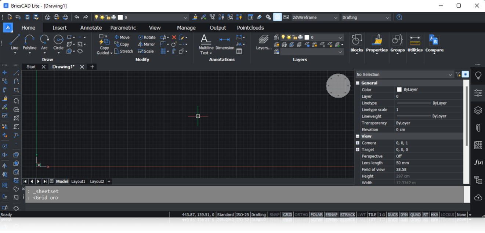Screen dimensions: 485x233
Task: Click the Save icon in quick toolbar
Action: pos(27,17)
